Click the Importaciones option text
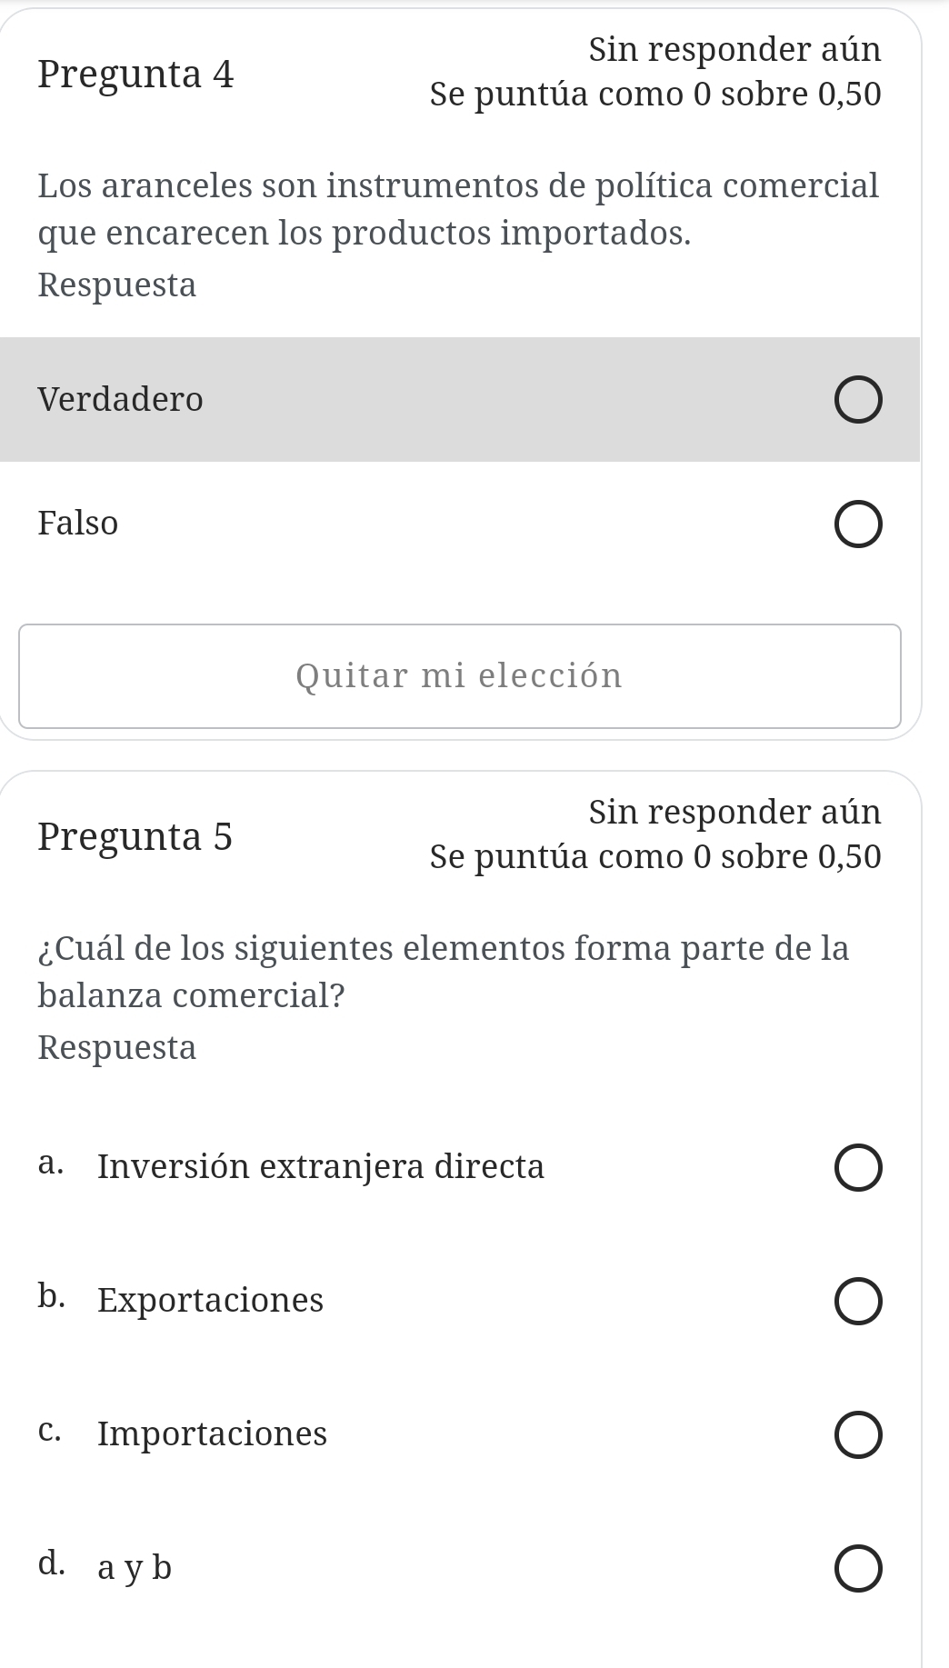949x1668 pixels. pyautogui.click(x=212, y=1433)
